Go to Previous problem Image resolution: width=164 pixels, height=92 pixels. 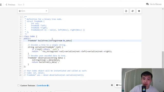[10, 5]
